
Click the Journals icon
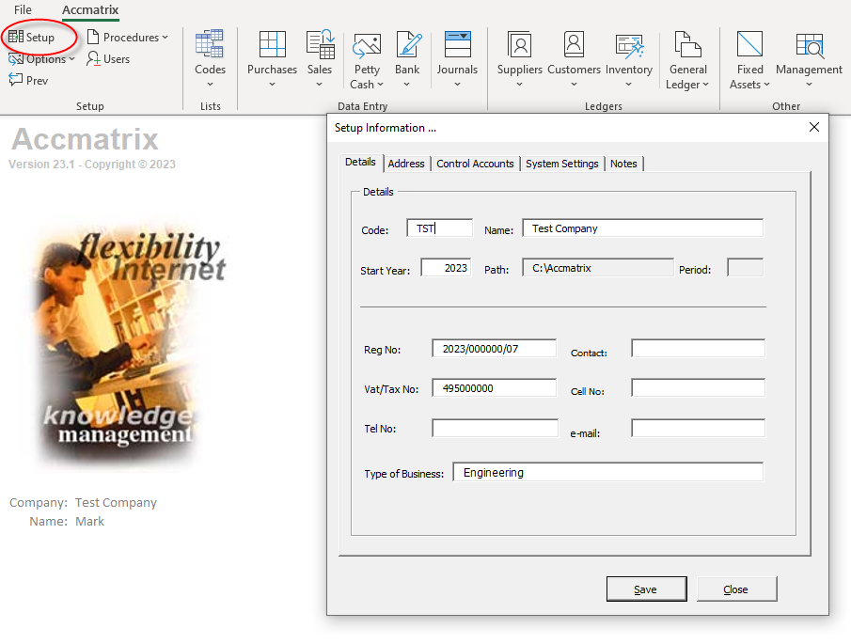(457, 45)
